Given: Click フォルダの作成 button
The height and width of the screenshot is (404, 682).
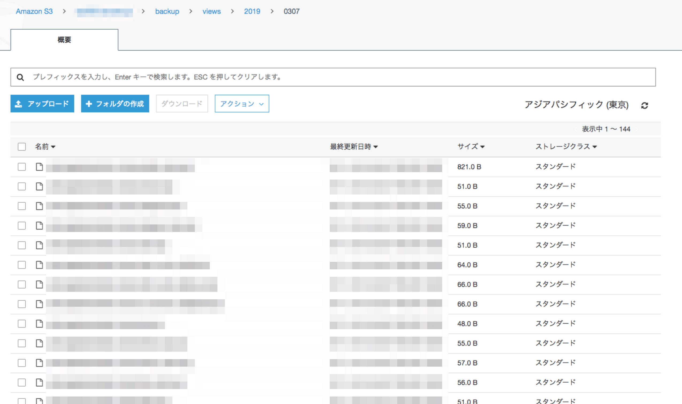Looking at the screenshot, I should (x=115, y=104).
